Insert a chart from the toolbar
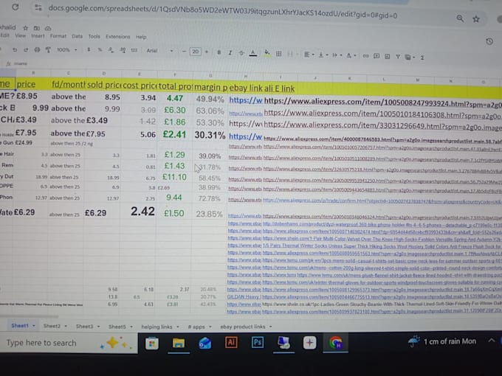This screenshot has height=376, width=502. [387, 57]
